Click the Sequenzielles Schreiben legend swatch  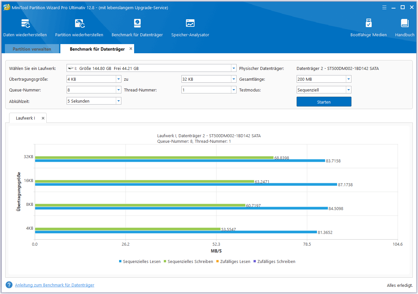pyautogui.click(x=165, y=262)
